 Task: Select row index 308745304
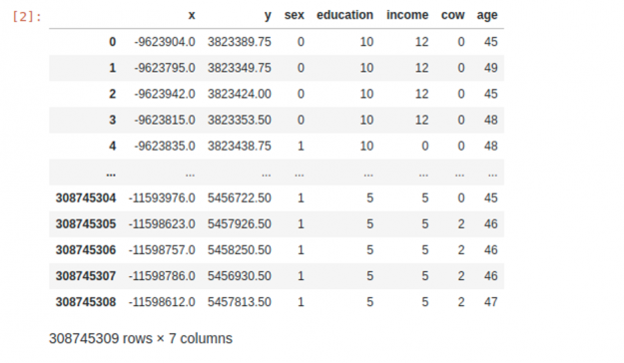click(86, 198)
